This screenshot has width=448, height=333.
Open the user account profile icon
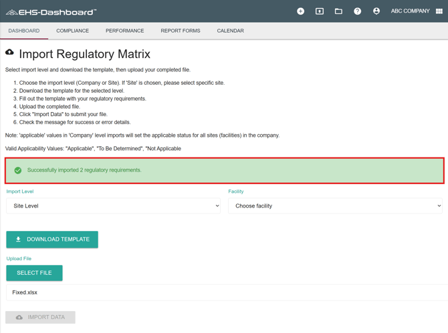click(376, 11)
